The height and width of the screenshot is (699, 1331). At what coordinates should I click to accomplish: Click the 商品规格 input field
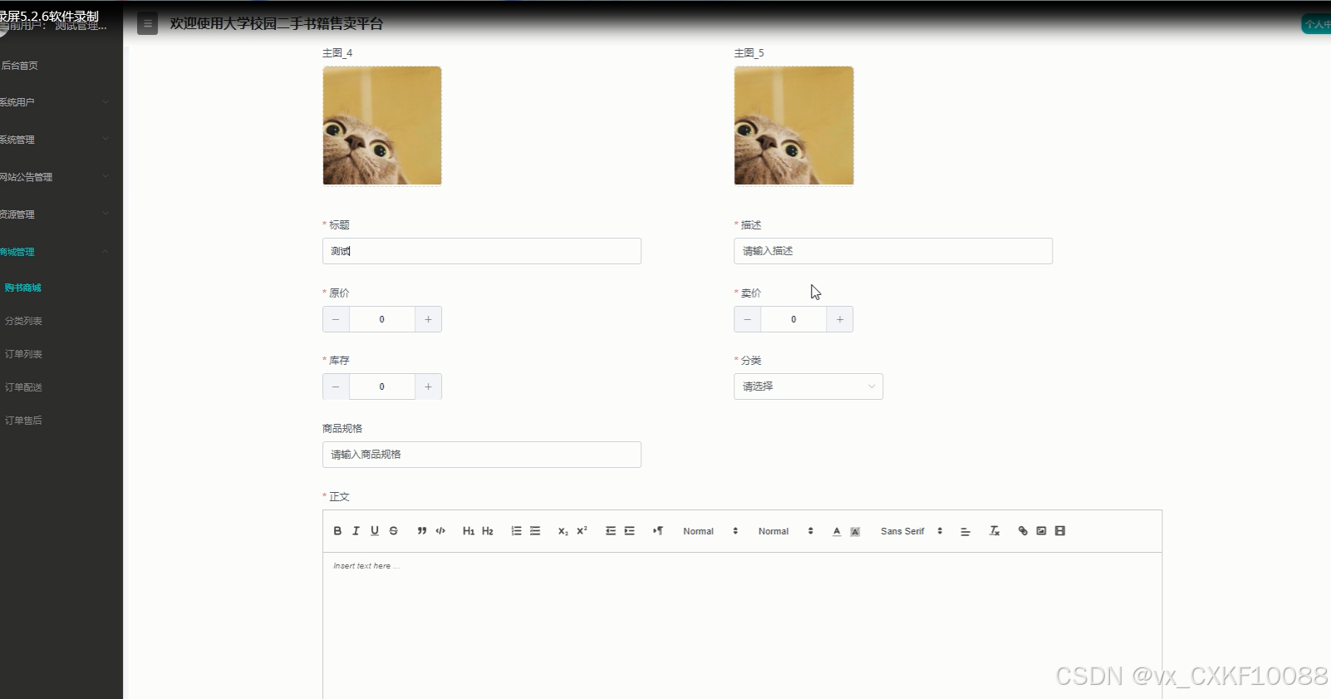pos(482,455)
